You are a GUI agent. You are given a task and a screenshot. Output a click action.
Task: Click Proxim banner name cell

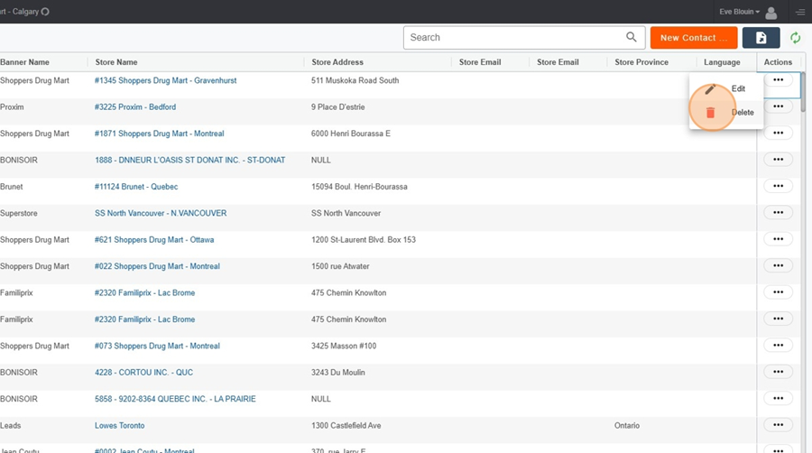tap(12, 106)
